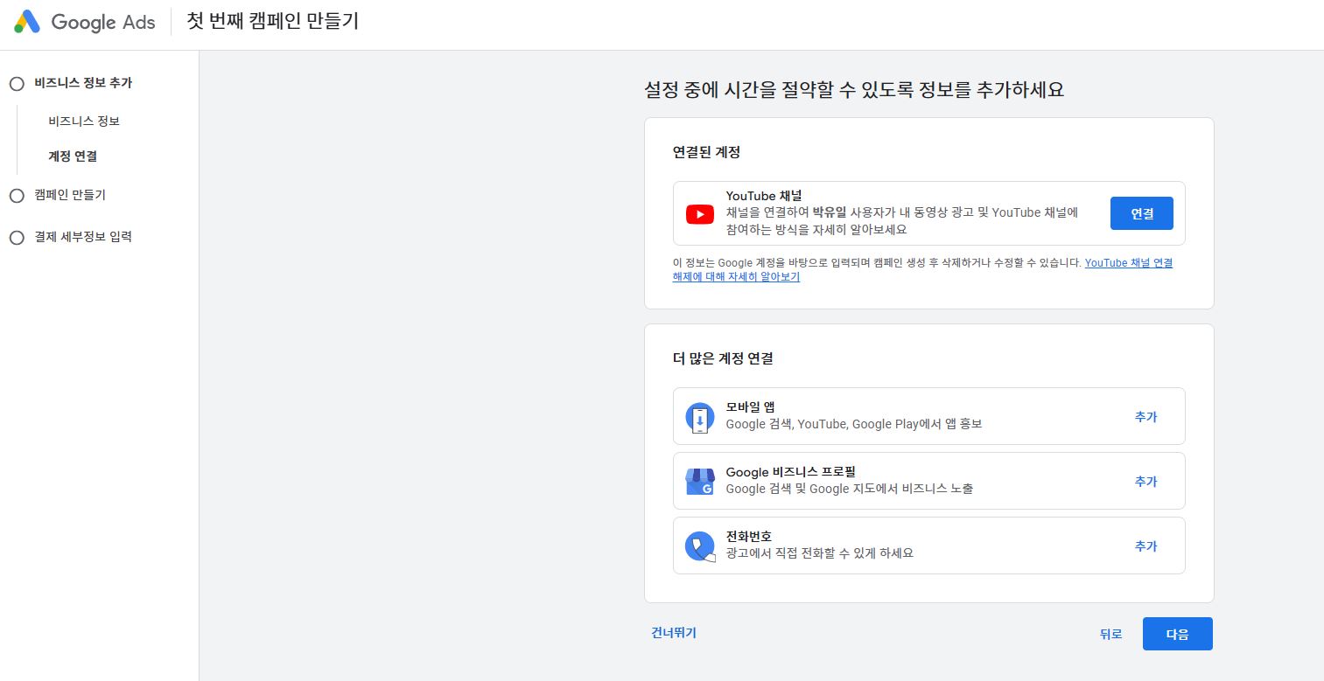Open the 비즈니스 정보 sub-step
The image size is (1324, 681).
[84, 122]
